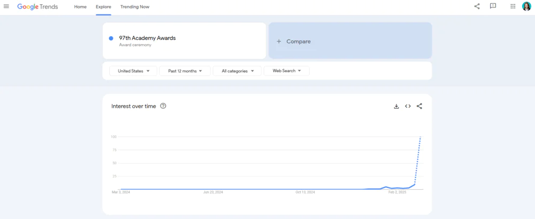The height and width of the screenshot is (219, 535).
Task: Click the 25 value on chart axis
Action: 114,176
